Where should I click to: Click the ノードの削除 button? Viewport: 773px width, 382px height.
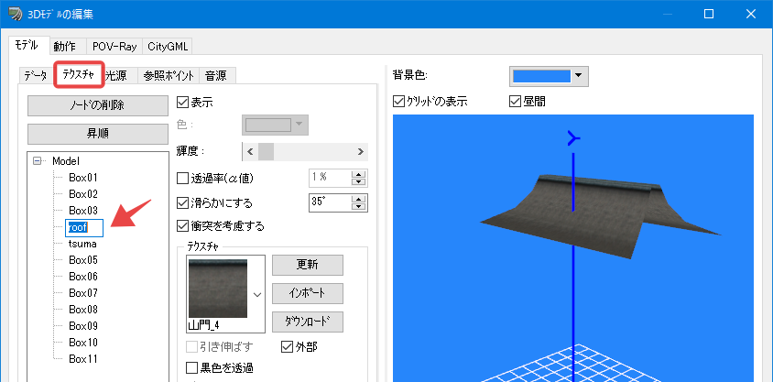point(98,105)
